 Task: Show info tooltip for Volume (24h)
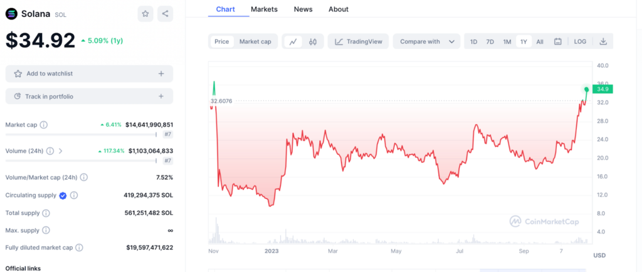coord(50,151)
